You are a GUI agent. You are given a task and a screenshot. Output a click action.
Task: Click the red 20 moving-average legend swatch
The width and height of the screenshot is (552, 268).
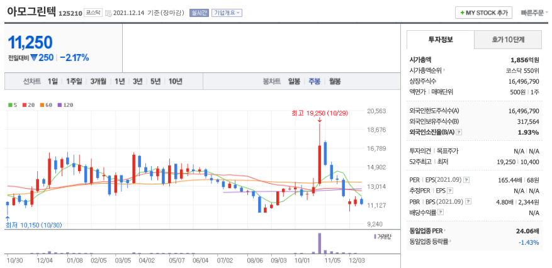pyautogui.click(x=24, y=105)
